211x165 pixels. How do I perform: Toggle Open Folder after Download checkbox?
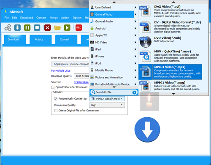pyautogui.click(x=53, y=87)
